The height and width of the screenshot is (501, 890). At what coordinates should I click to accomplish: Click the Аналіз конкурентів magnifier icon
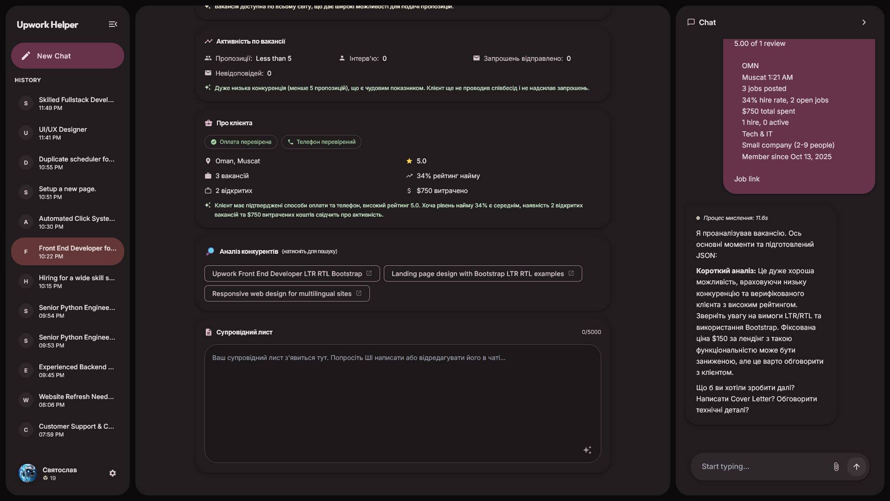click(210, 251)
